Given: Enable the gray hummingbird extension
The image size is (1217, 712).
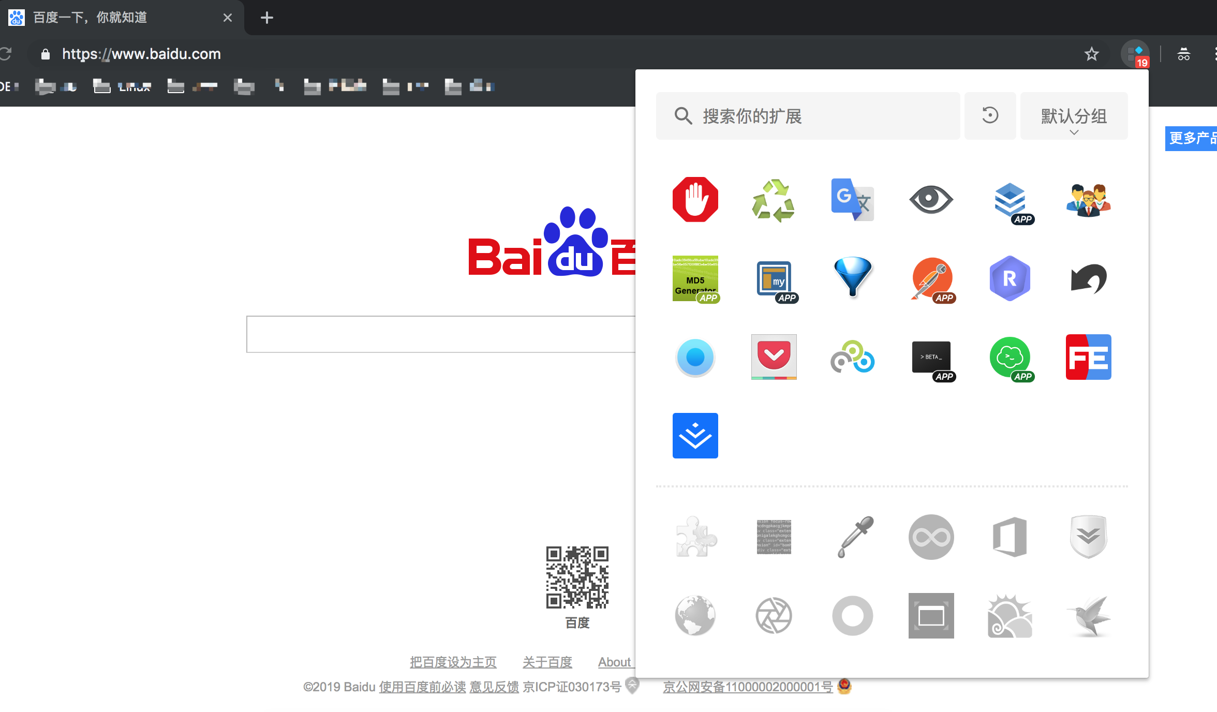Looking at the screenshot, I should coord(1088,616).
